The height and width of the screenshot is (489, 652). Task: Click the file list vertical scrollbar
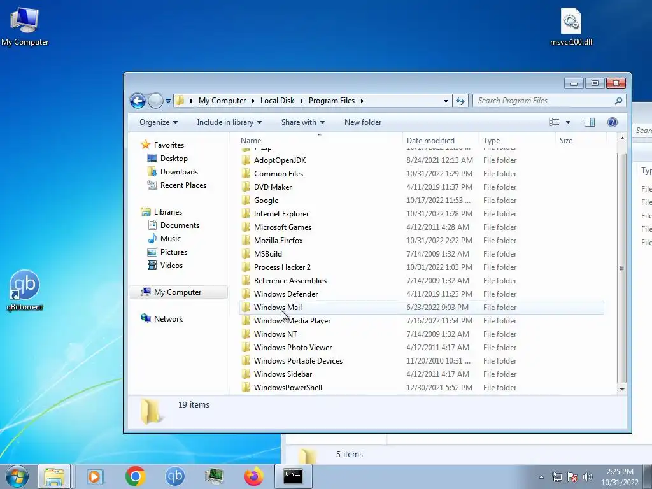621,268
